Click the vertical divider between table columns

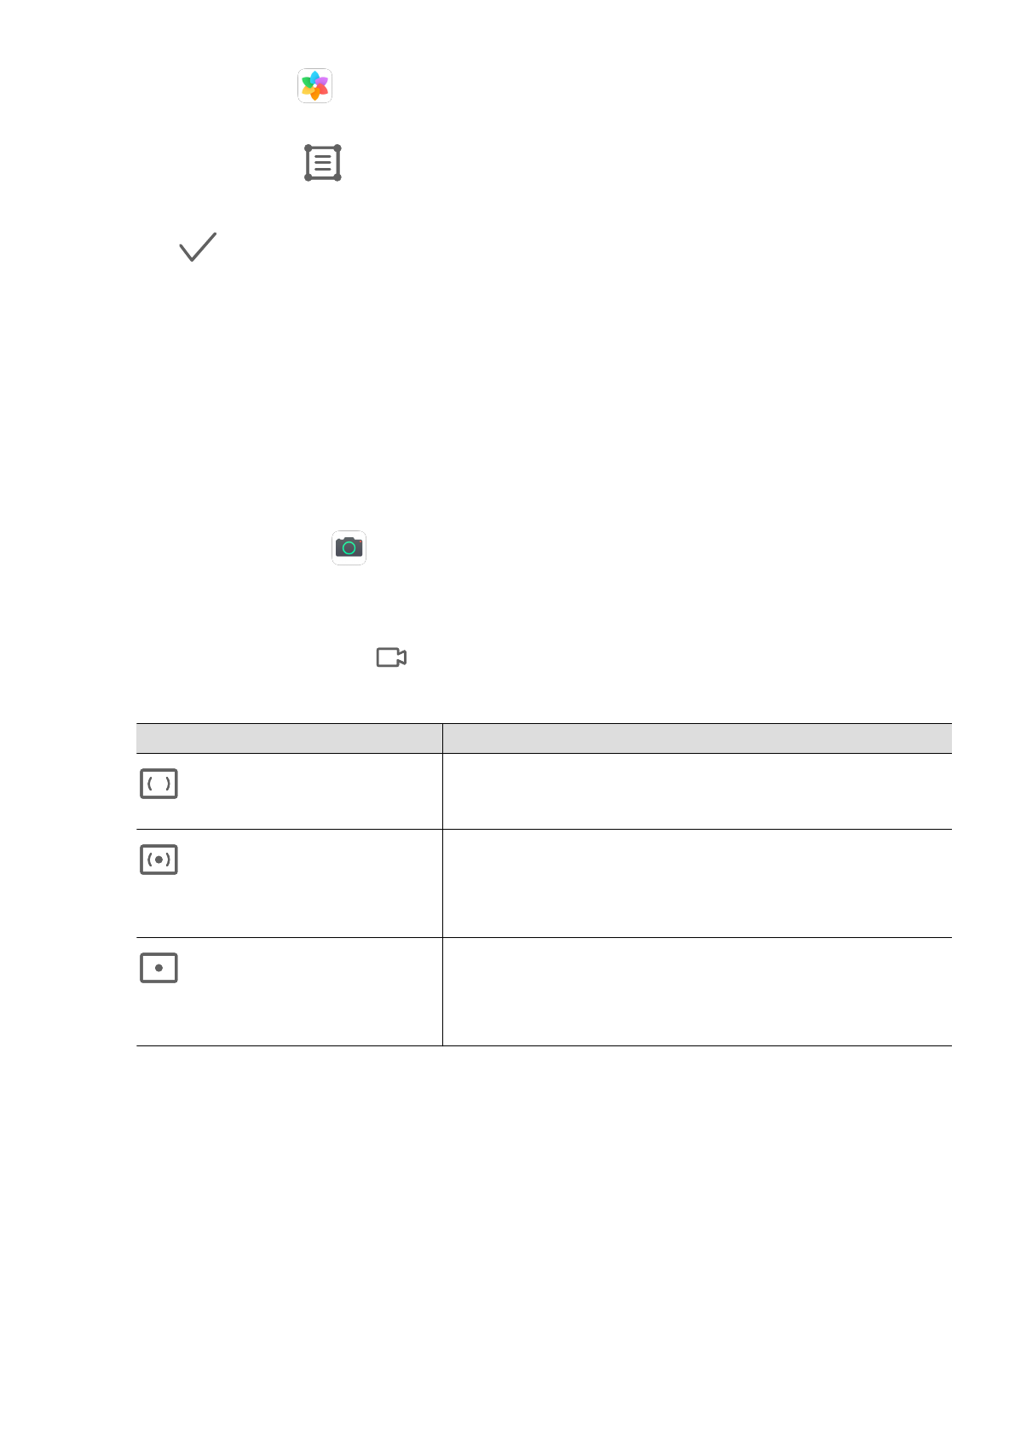pos(442,895)
